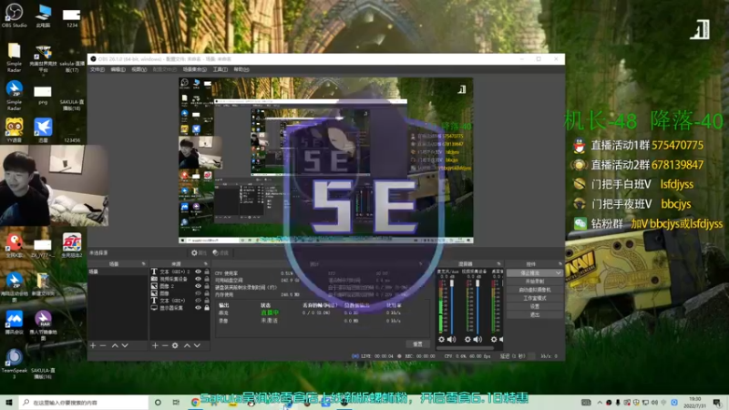729x410 pixels.
Task: Open 完美世界竞技平台 desktop shortcut
Action: click(43, 58)
